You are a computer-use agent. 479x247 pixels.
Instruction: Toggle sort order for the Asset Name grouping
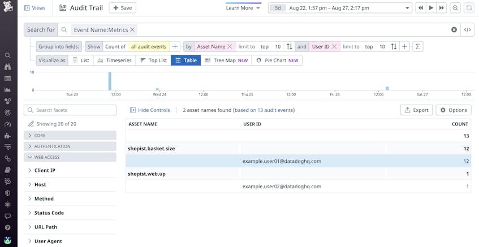click(290, 46)
